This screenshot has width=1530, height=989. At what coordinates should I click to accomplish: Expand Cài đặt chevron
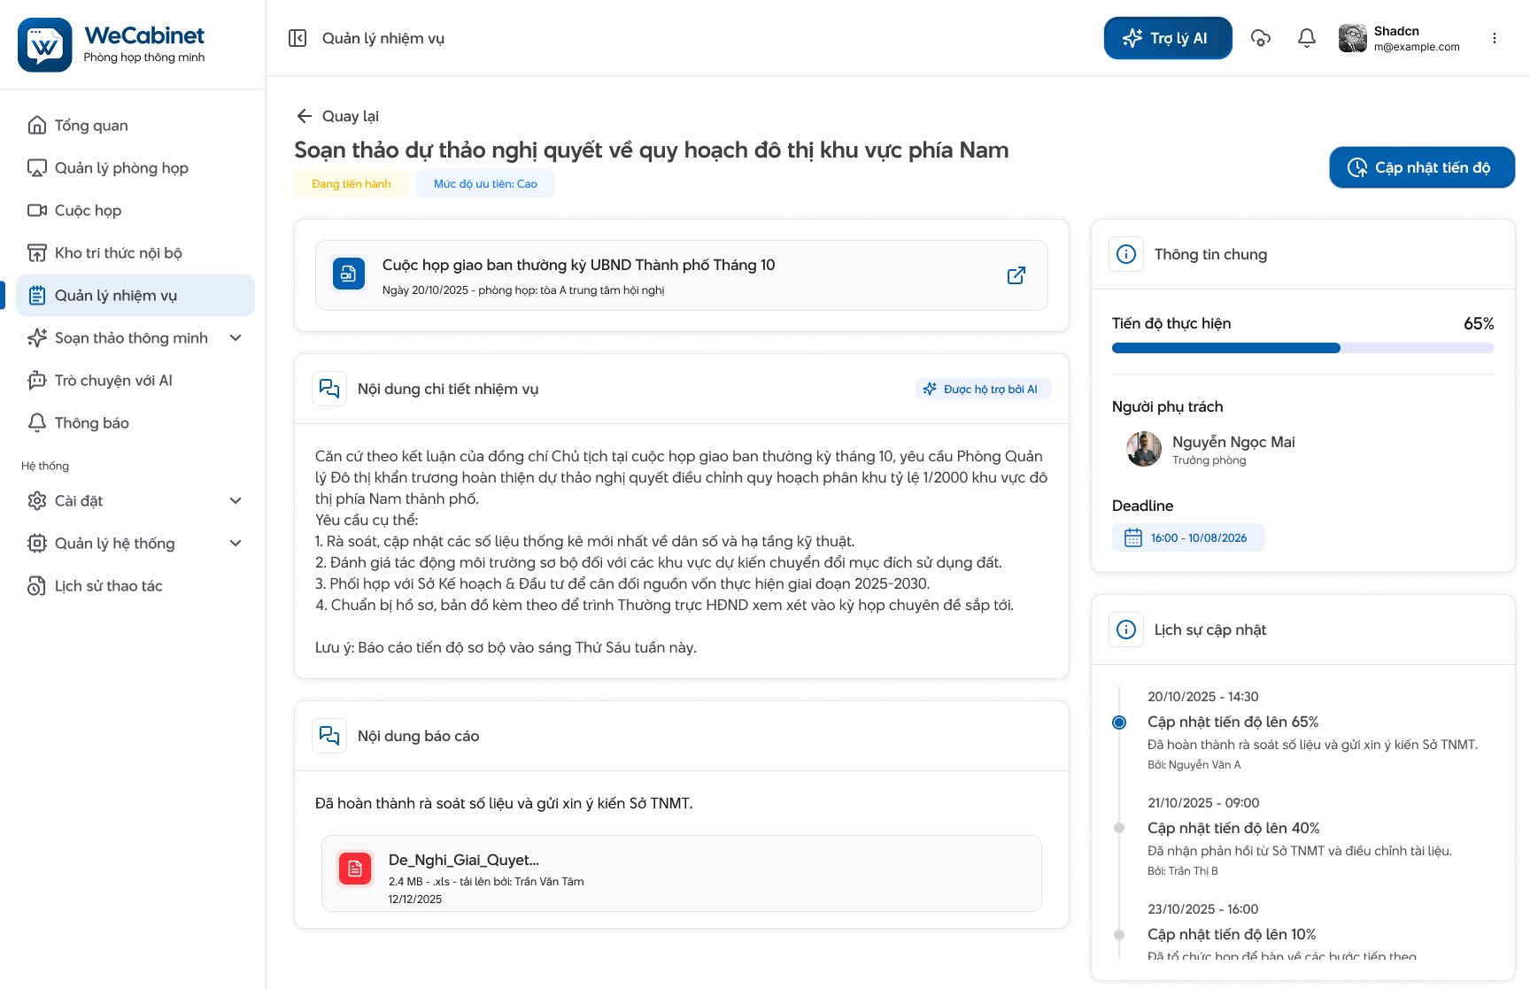pos(236,501)
